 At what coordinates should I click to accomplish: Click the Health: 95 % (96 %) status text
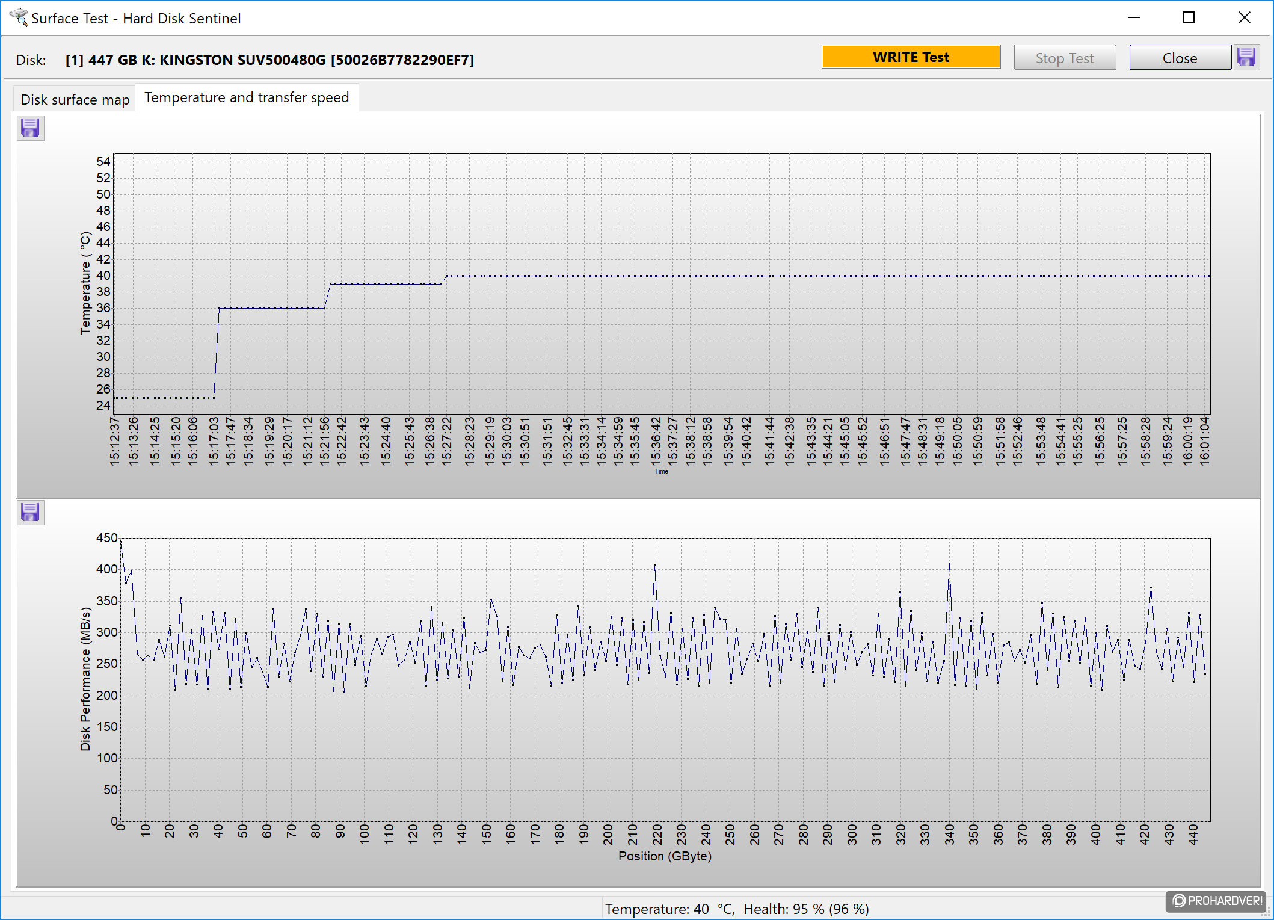(806, 909)
